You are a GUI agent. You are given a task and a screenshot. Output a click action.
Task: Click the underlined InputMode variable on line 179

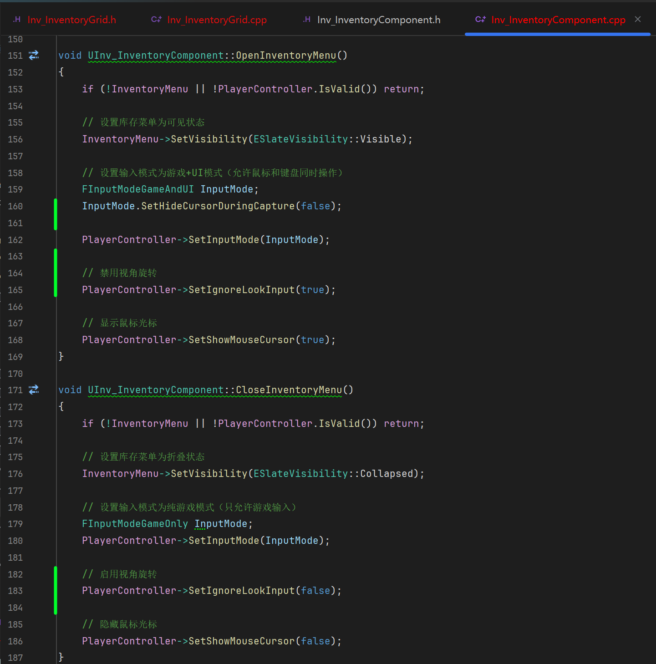[x=221, y=524]
